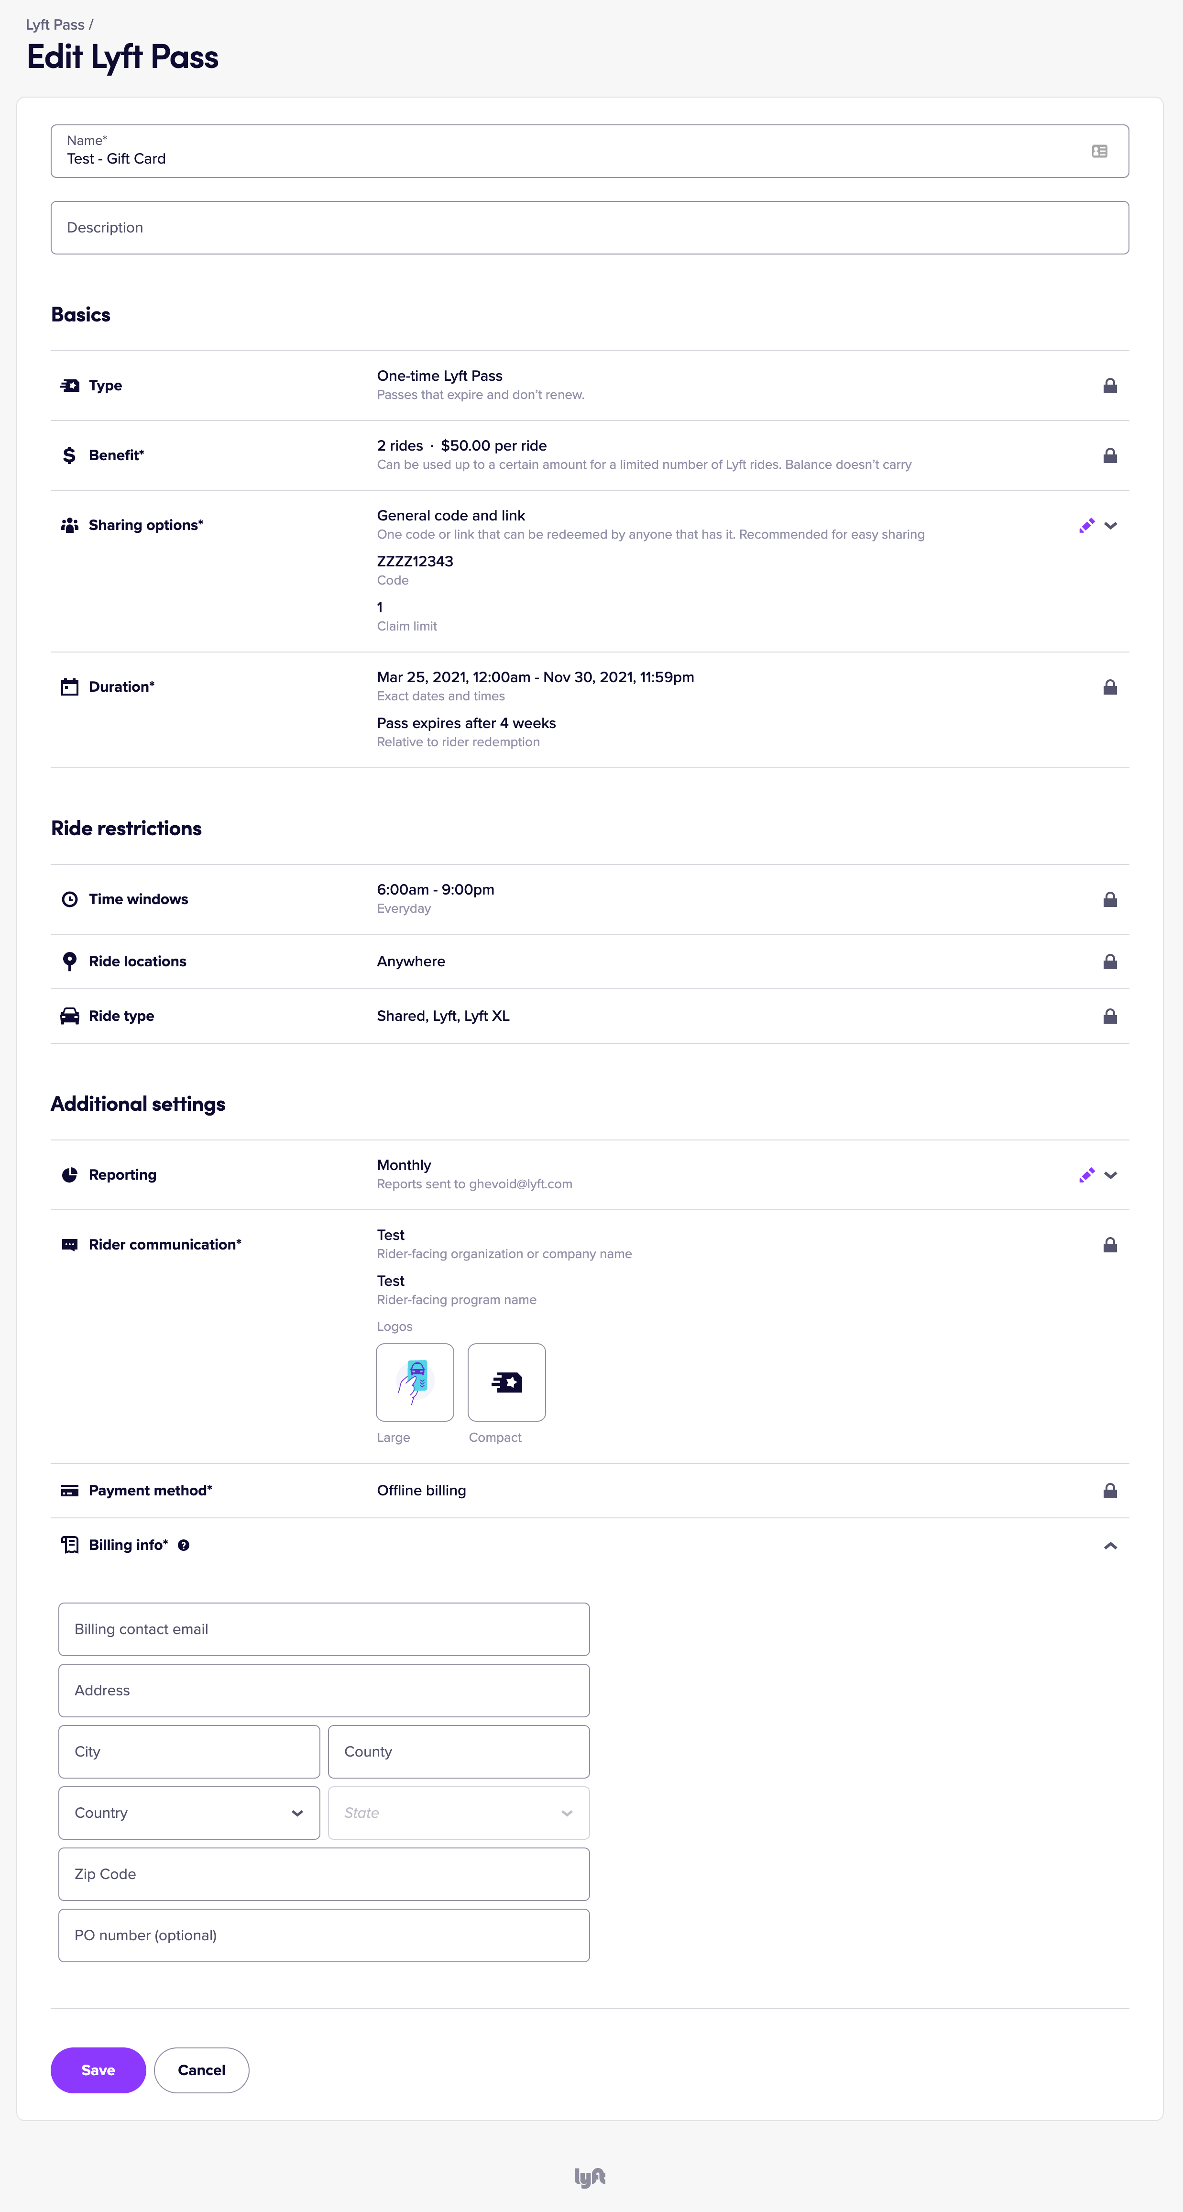Viewport: 1183px width, 2212px height.
Task: Click the lock icon on Time windows row
Action: pyautogui.click(x=1109, y=899)
